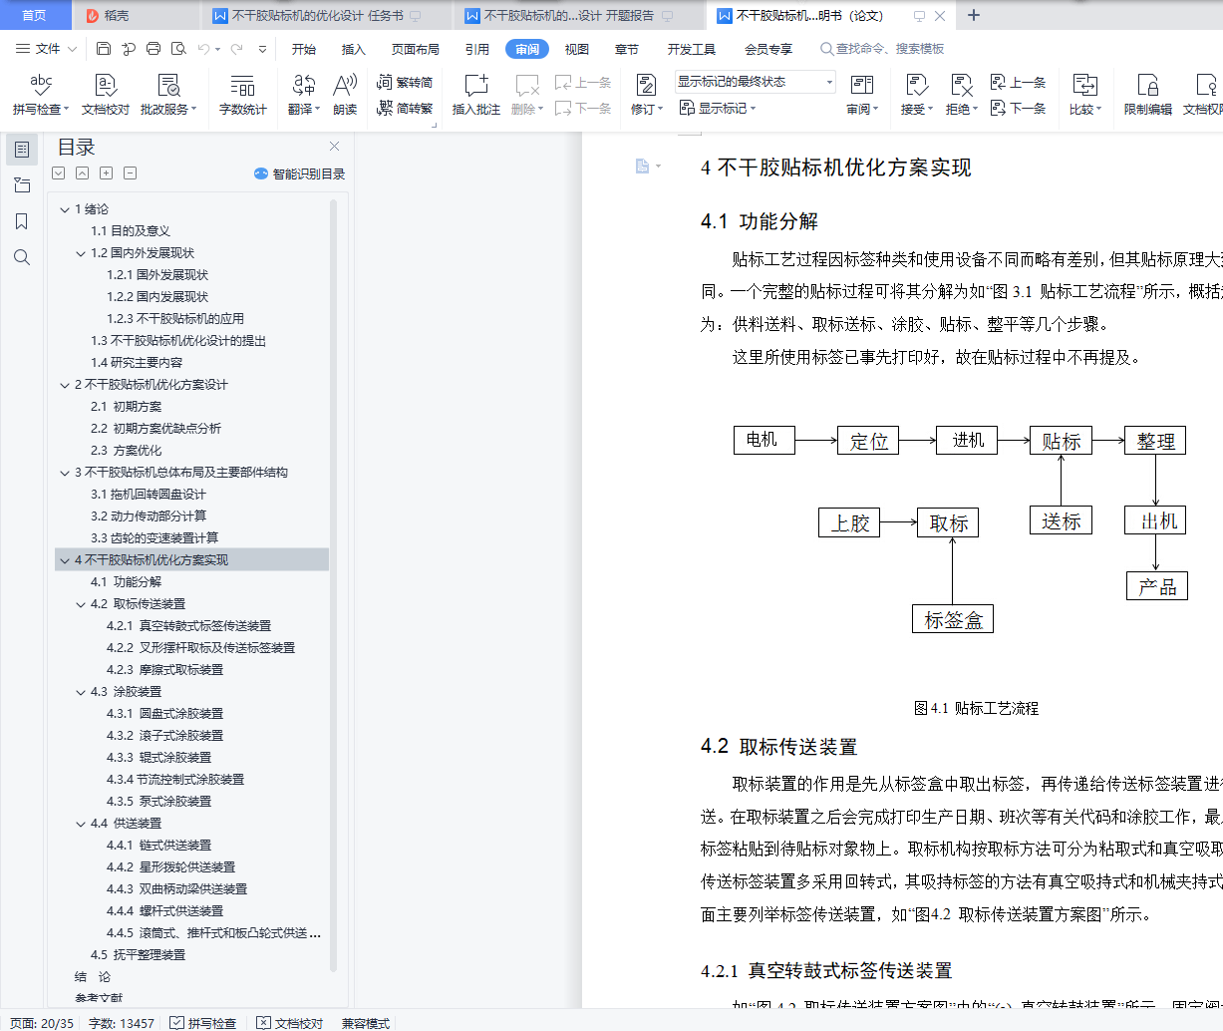Click smart recognize TOC (智能识别目录)
This screenshot has width=1223, height=1031.
point(300,173)
